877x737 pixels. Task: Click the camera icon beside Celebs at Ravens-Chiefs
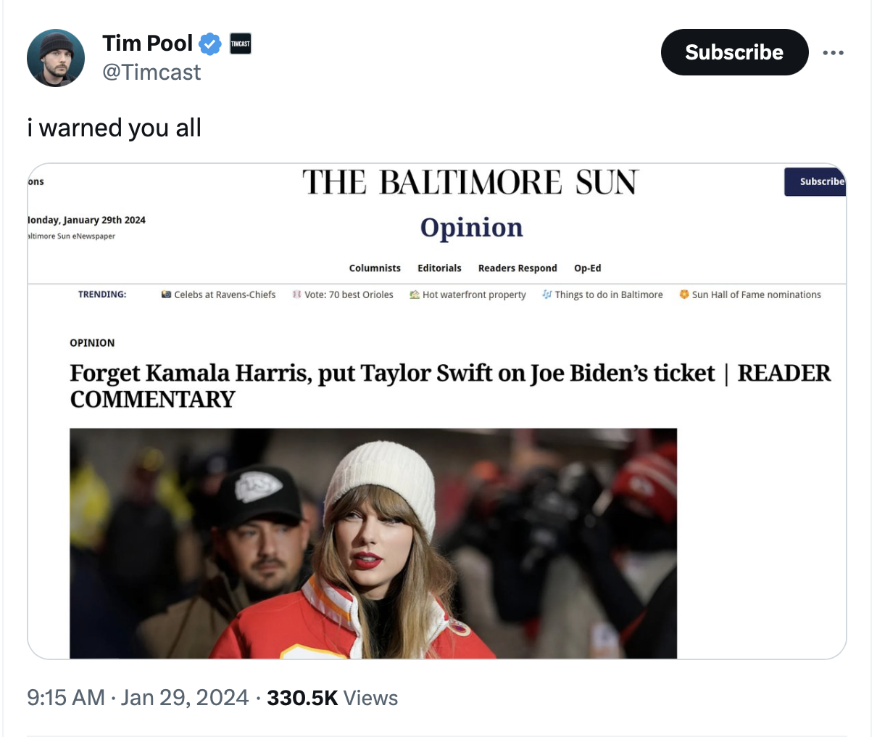coord(167,295)
